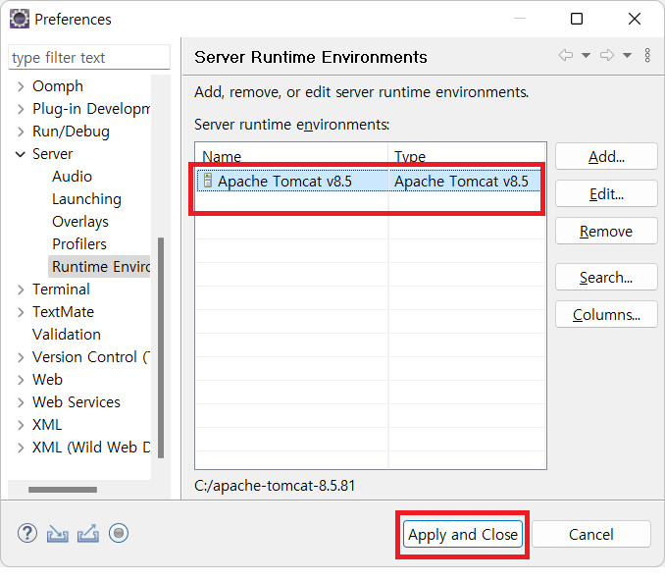Select the Validation preference page
This screenshot has width=665, height=581.
(x=67, y=335)
